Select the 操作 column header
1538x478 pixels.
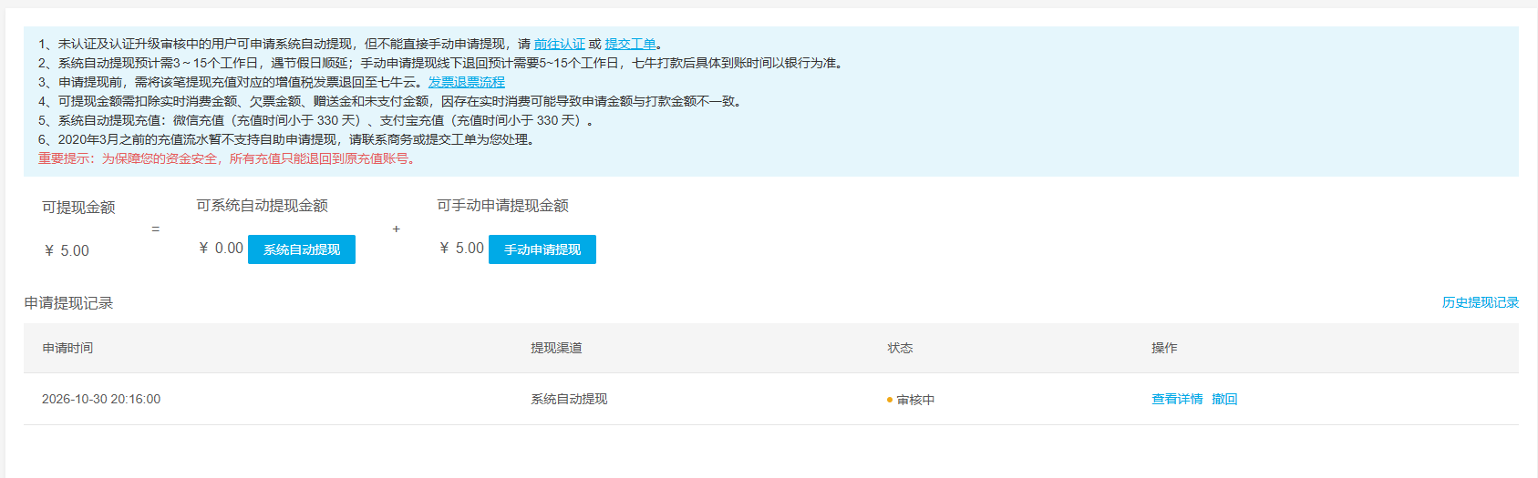(1164, 348)
